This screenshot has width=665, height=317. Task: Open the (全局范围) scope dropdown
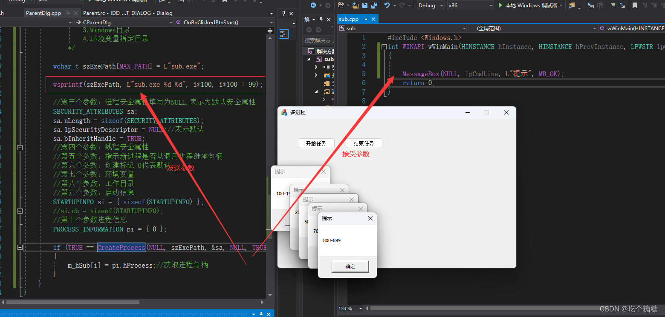[532, 29]
